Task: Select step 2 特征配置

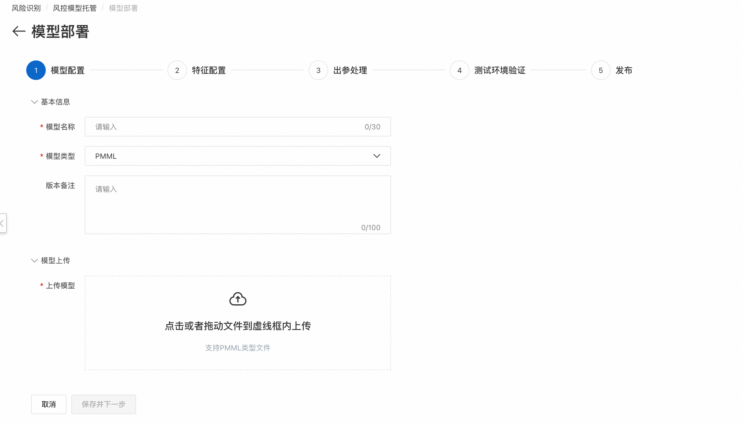Action: [197, 70]
